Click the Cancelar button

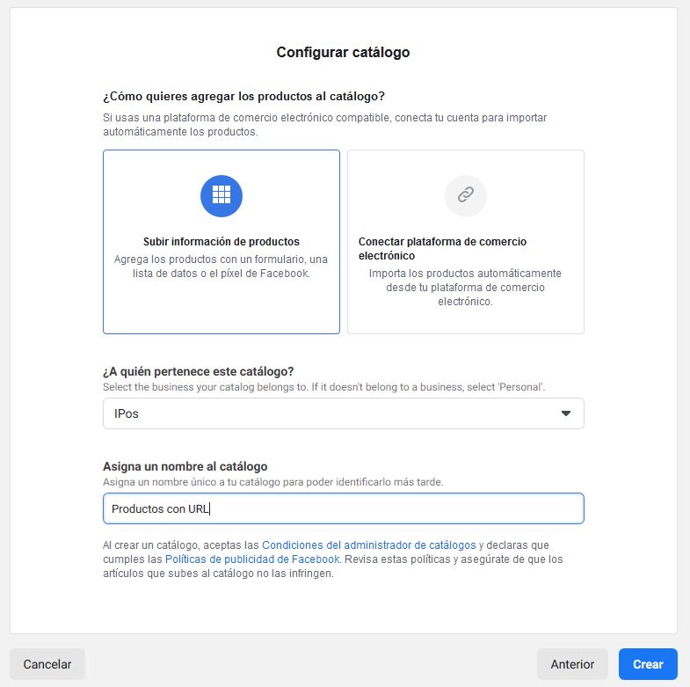click(47, 664)
